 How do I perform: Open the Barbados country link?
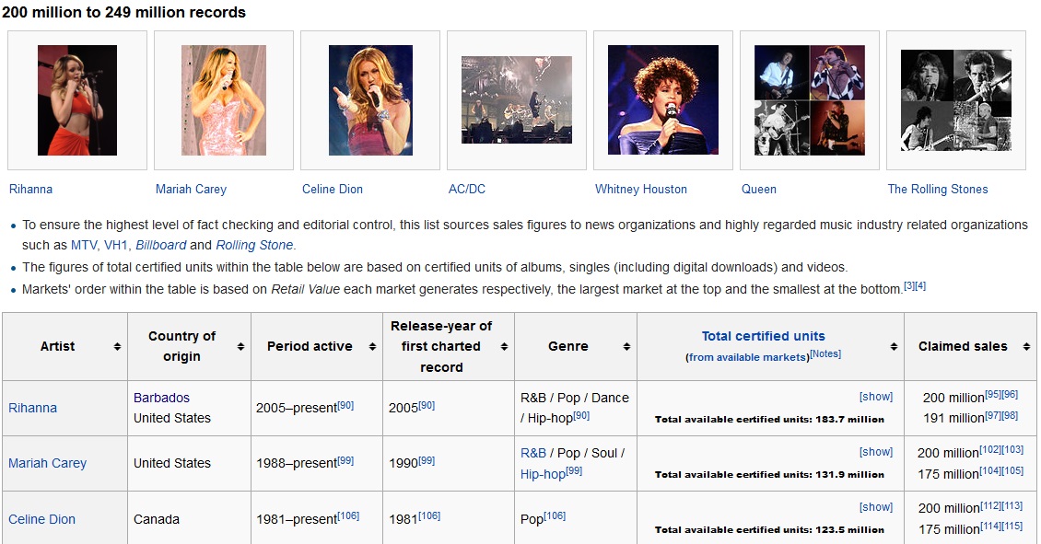(161, 398)
